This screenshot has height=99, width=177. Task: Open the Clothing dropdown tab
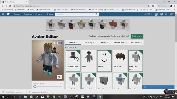coord(89,43)
